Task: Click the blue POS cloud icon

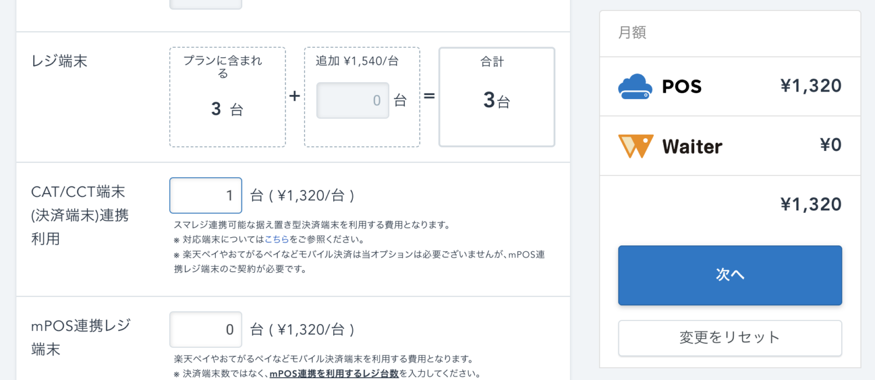Action: [635, 86]
